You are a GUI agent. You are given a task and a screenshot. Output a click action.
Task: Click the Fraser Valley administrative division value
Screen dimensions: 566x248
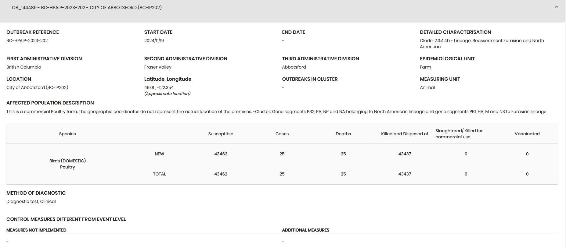[x=158, y=67]
